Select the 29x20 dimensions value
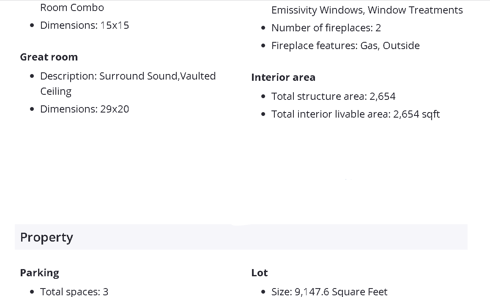Image resolution: width=490 pixels, height=297 pixels. point(115,109)
